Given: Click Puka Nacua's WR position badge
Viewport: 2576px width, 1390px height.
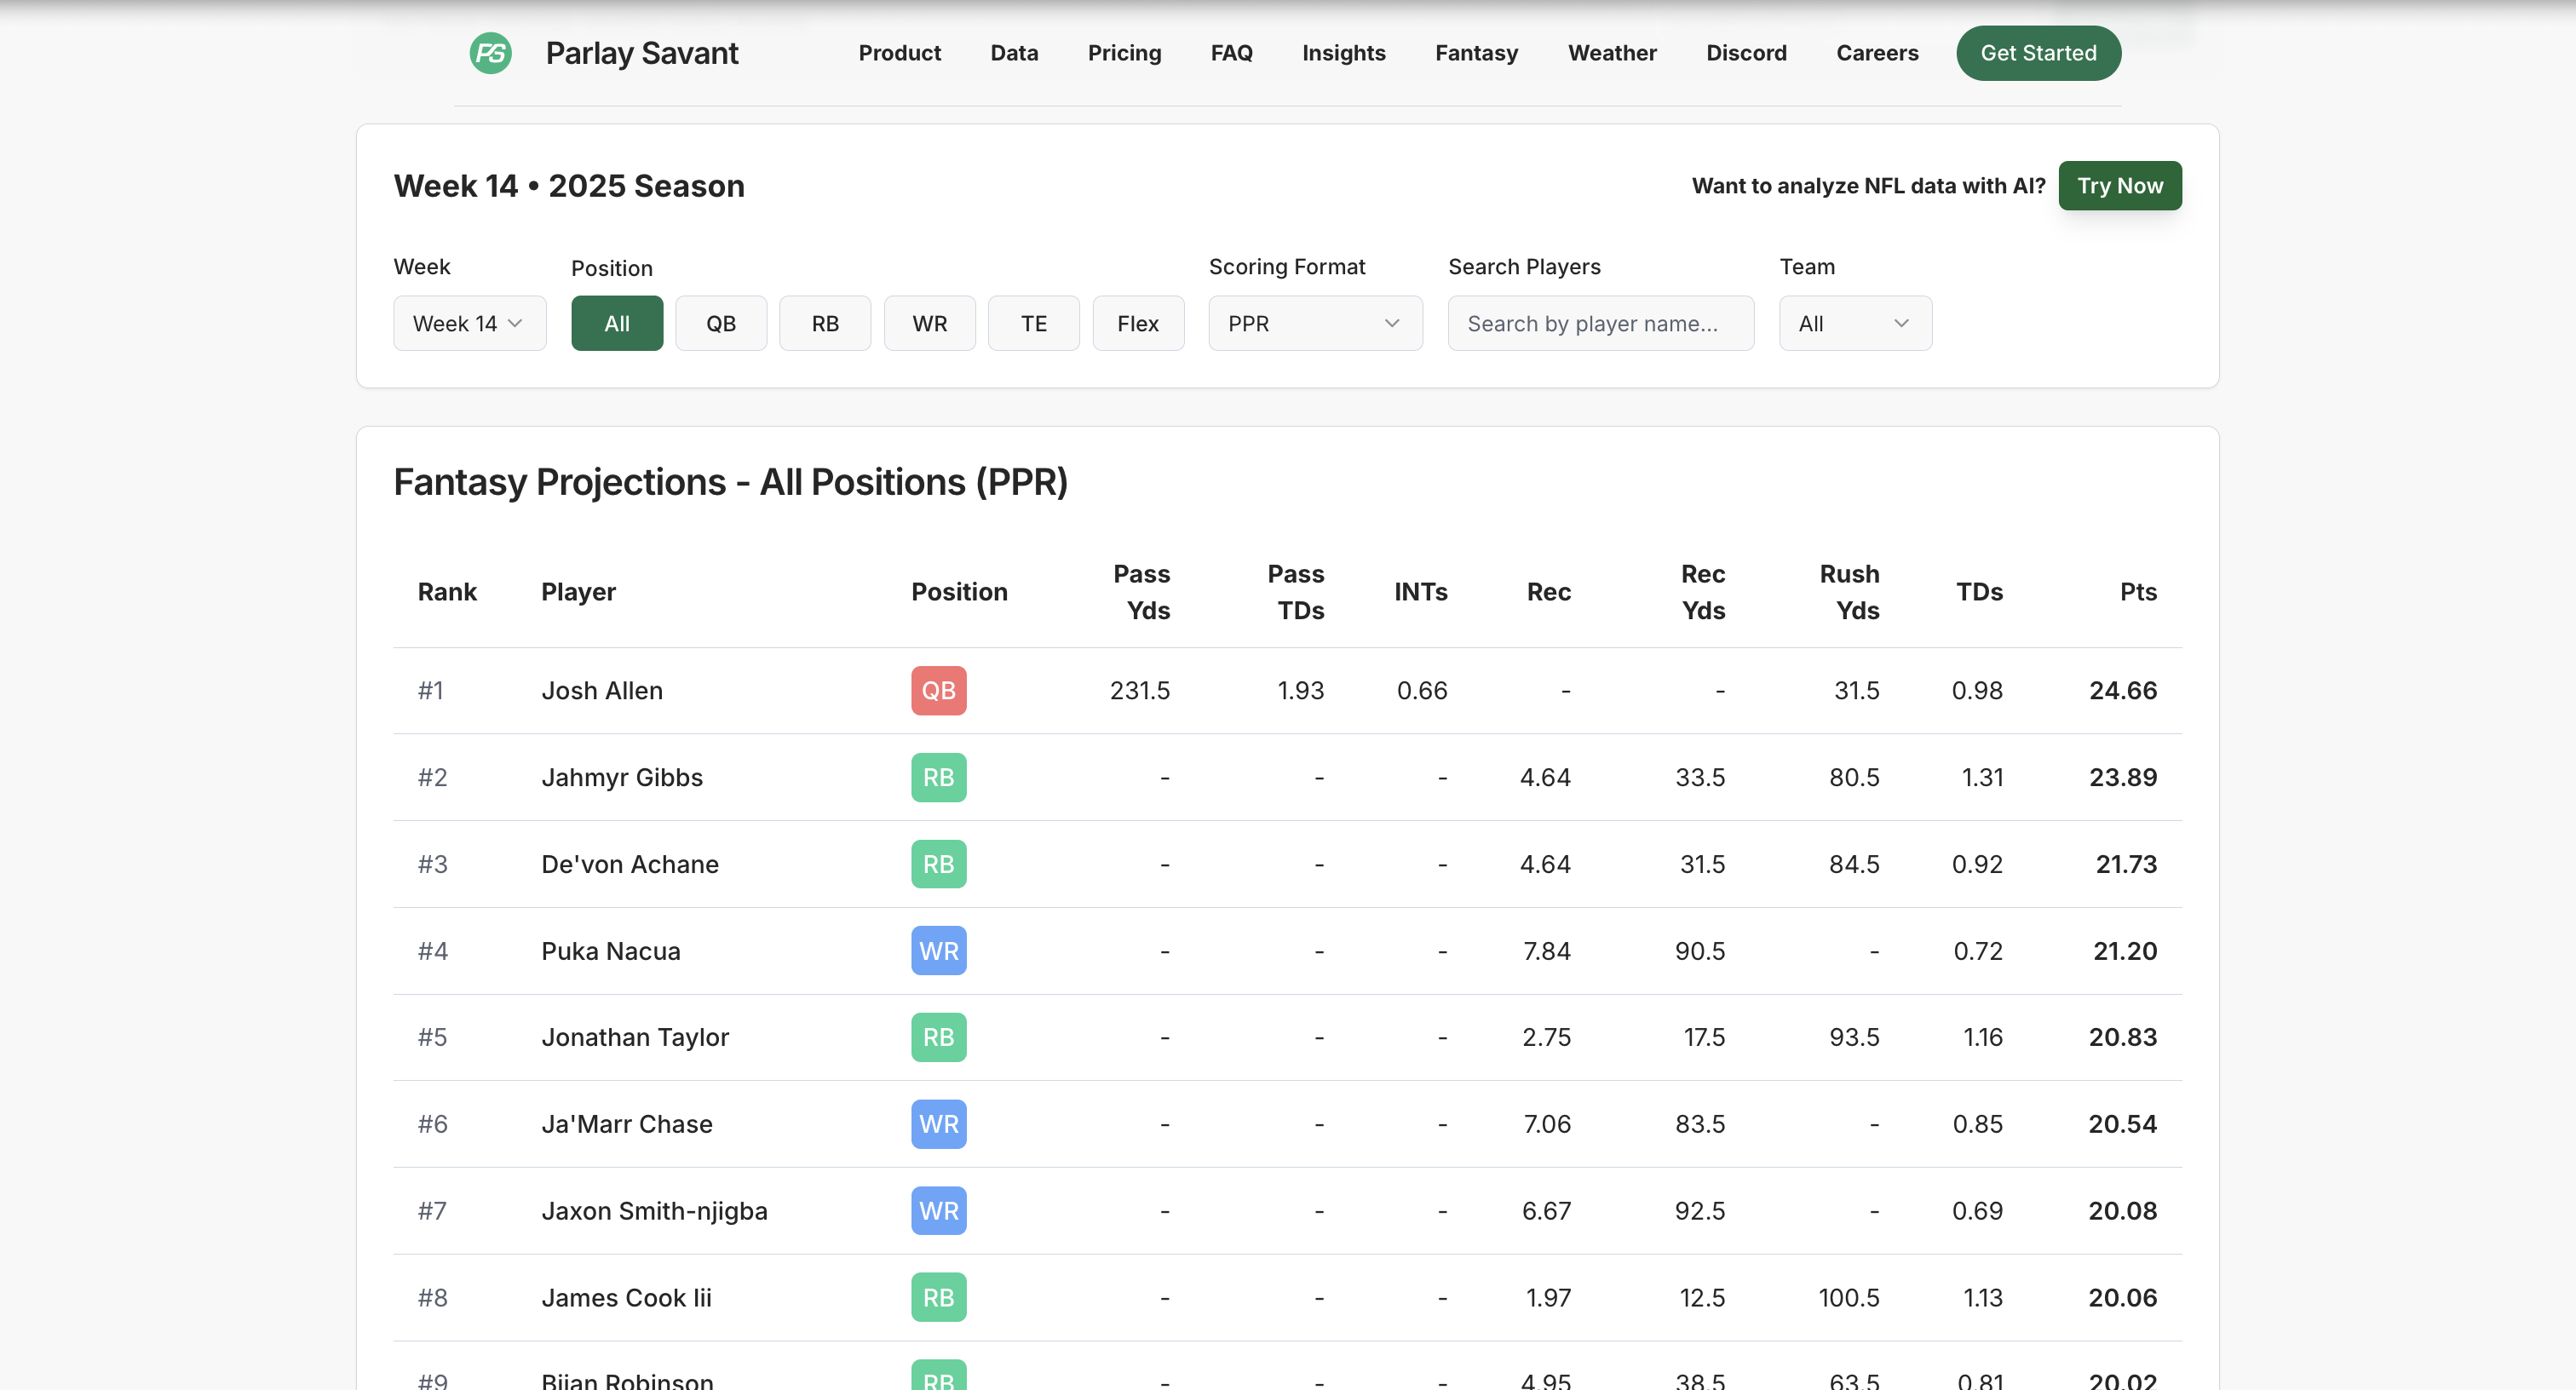Looking at the screenshot, I should pyautogui.click(x=938, y=950).
